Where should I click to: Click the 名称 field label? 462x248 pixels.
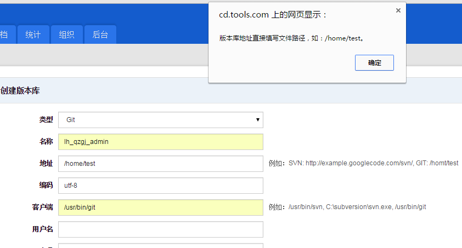click(x=46, y=141)
